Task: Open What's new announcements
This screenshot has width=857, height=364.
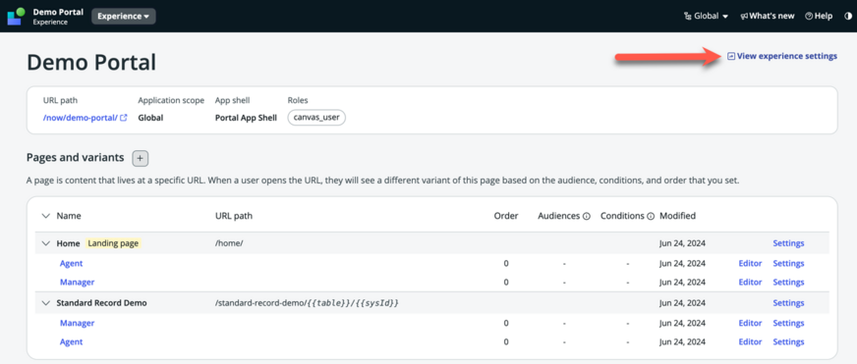Action: (768, 17)
